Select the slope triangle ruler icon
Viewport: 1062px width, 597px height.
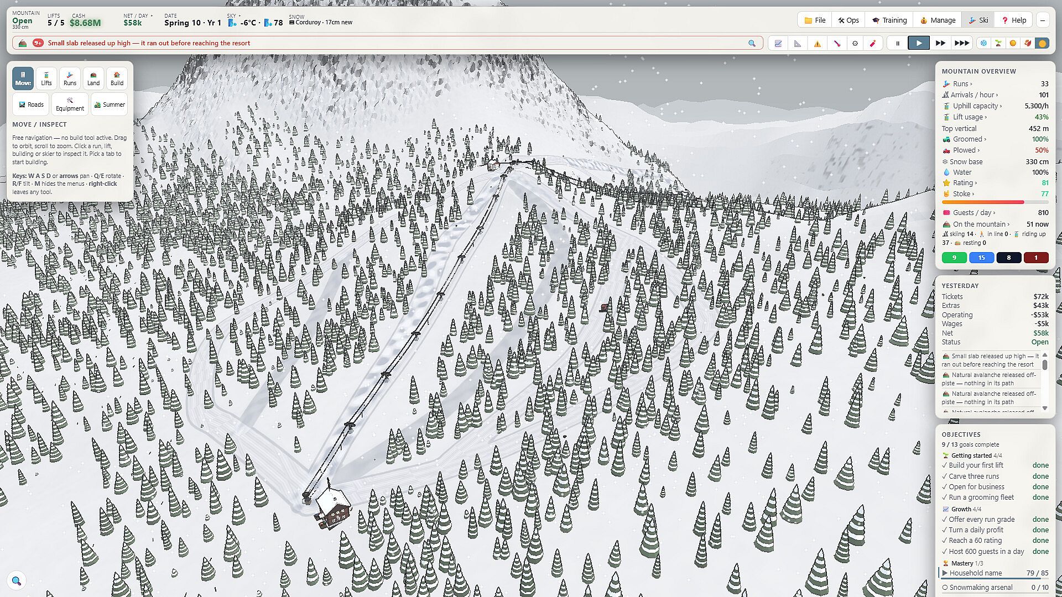[798, 43]
